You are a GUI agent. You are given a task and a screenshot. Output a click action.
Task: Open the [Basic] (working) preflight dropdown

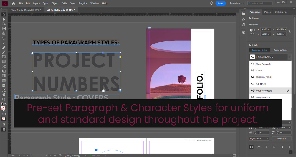(x=85, y=156)
